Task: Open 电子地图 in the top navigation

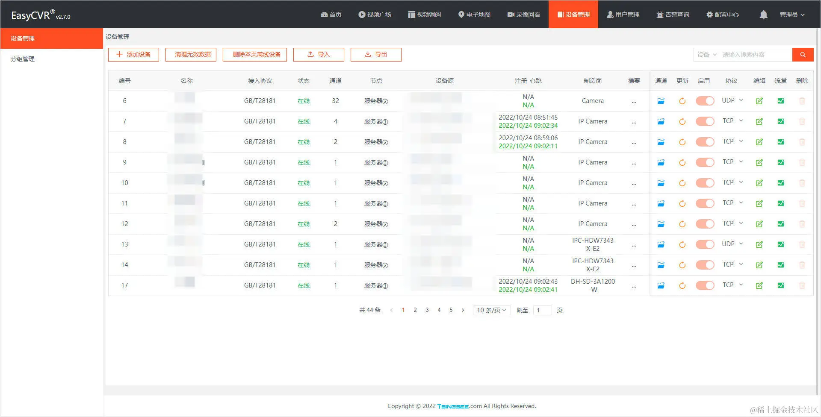Action: point(474,15)
